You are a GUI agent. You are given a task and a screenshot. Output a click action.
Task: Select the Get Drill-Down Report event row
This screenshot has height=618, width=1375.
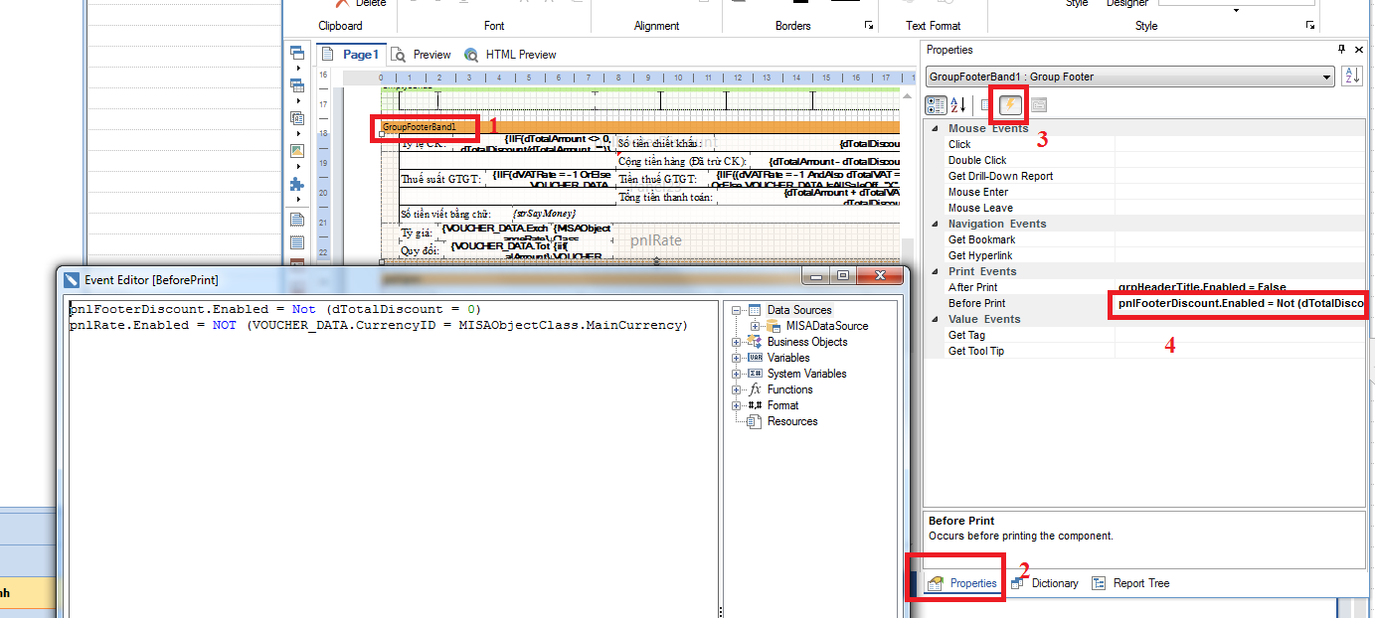point(1153,176)
